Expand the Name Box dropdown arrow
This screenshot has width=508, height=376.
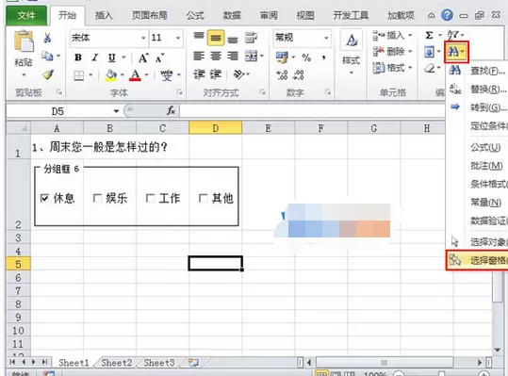pyautogui.click(x=116, y=111)
